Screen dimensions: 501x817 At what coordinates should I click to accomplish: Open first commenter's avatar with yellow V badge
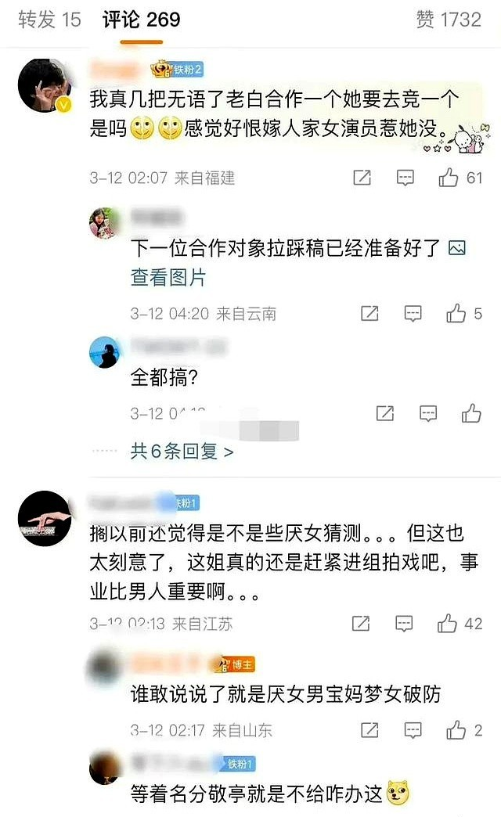(x=45, y=85)
